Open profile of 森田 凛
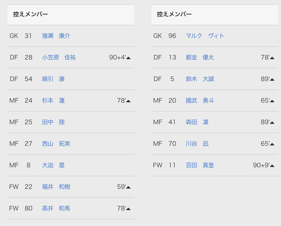The height and width of the screenshot is (226, 281). point(197,122)
